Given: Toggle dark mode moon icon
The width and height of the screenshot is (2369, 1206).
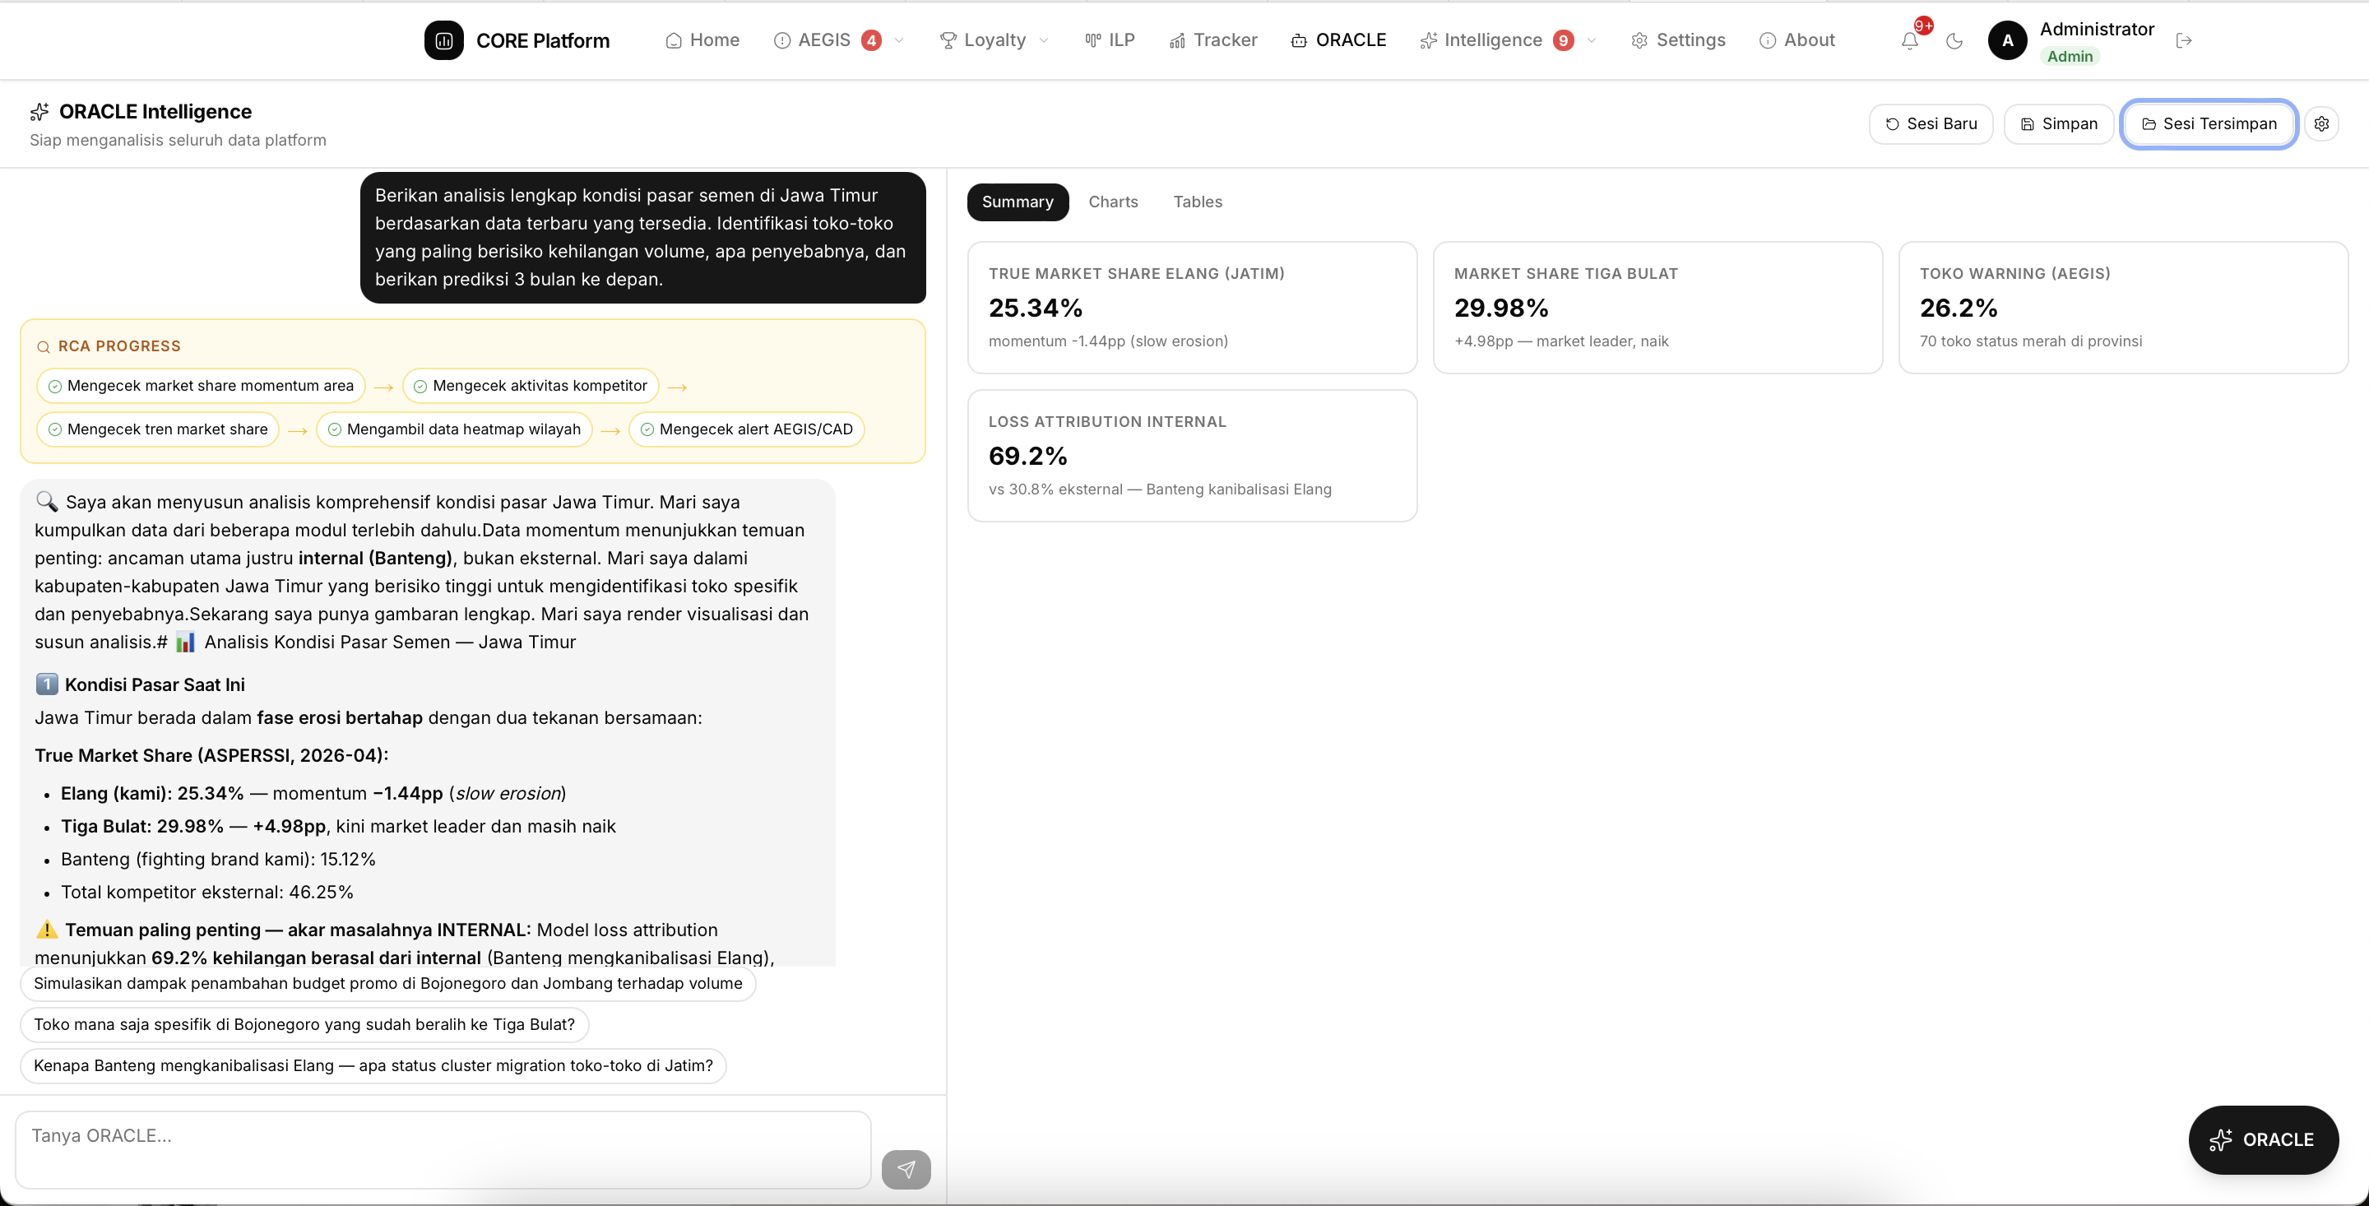Looking at the screenshot, I should tap(1954, 40).
